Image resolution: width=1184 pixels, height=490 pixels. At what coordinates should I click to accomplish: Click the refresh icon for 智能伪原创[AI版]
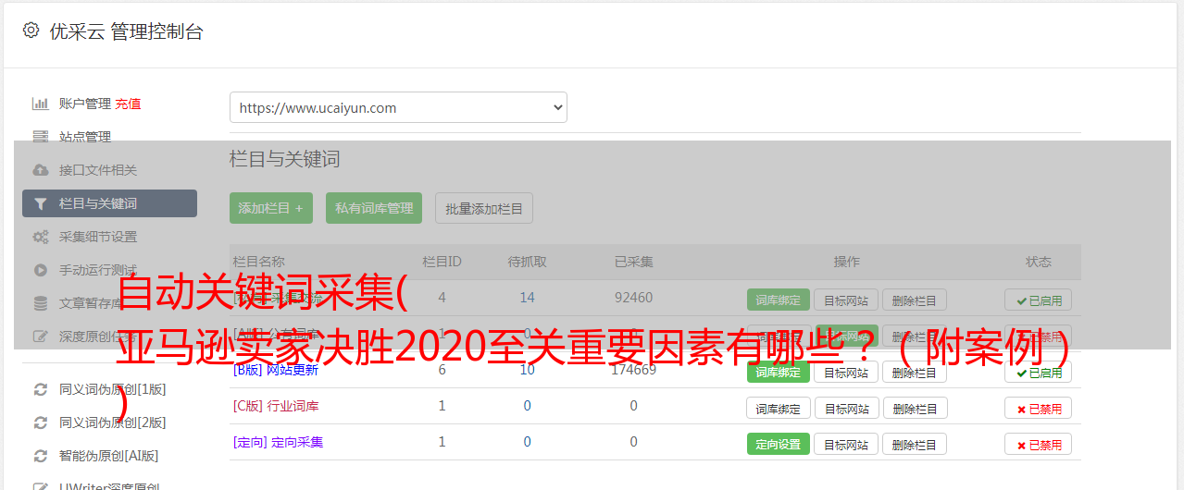click(40, 456)
